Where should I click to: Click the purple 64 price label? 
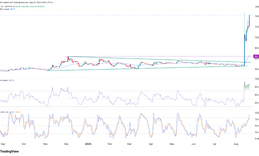pos(256,57)
